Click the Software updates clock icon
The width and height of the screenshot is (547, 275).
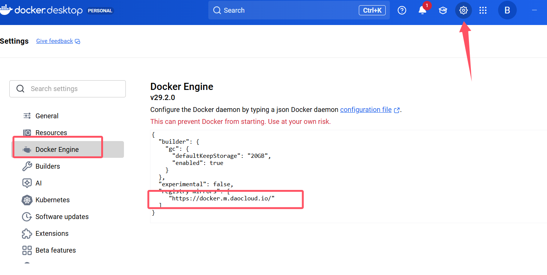(x=27, y=217)
